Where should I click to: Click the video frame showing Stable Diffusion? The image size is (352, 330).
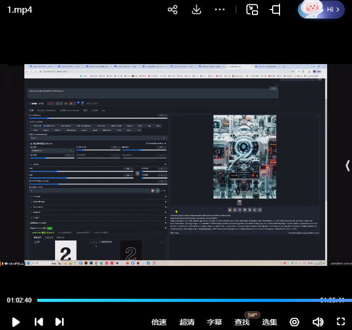[176, 164]
